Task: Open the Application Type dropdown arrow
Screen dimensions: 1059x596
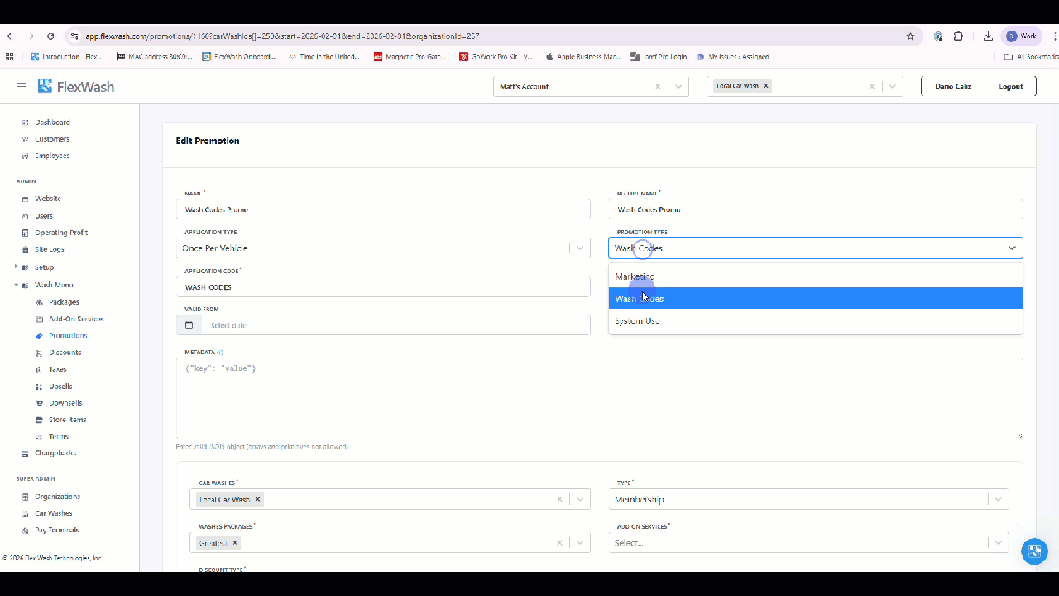Action: 580,248
